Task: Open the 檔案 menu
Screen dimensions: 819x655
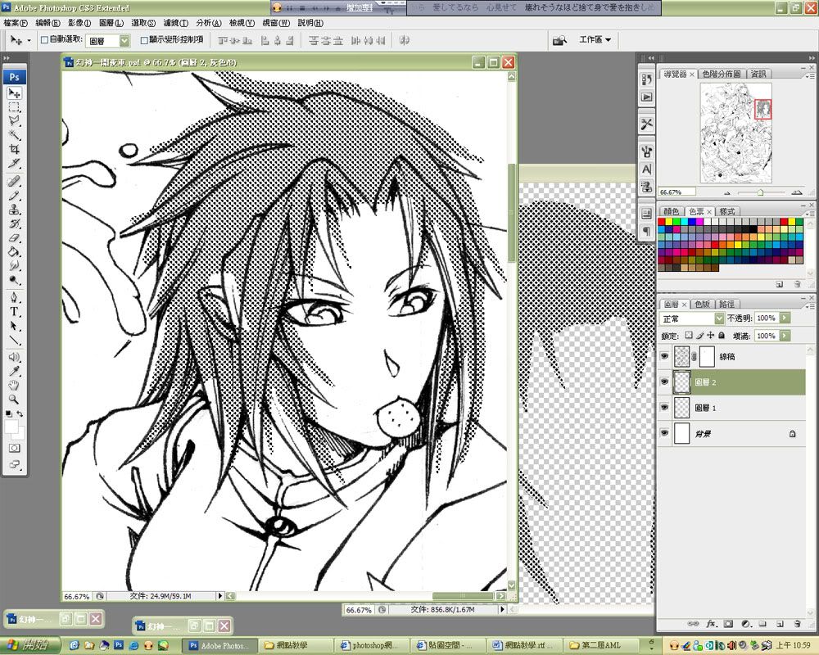Action: click(16, 23)
